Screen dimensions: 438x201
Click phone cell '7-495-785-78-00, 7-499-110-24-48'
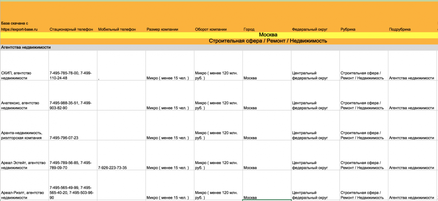[73, 66]
